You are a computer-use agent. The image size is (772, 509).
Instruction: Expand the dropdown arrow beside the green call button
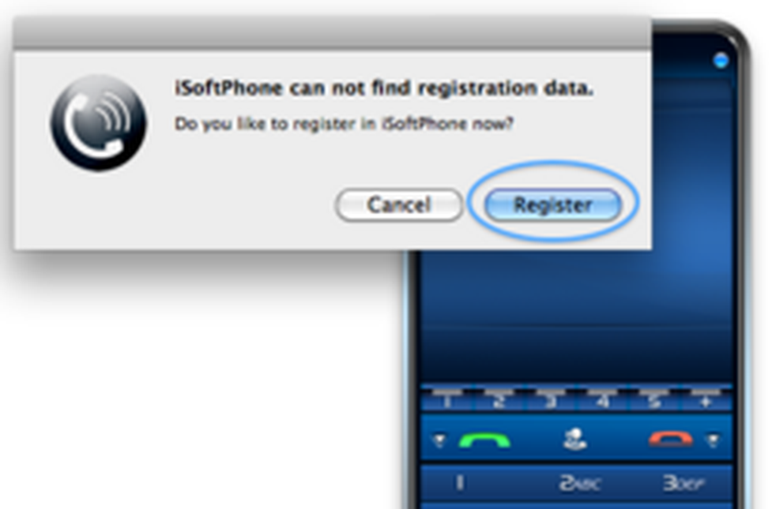(439, 440)
